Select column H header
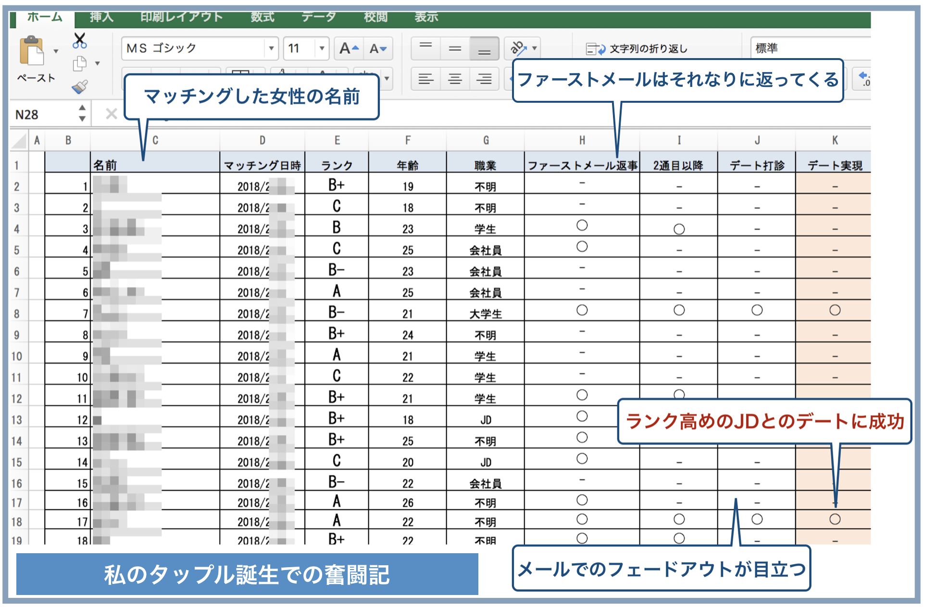This screenshot has width=925, height=607. (x=582, y=140)
